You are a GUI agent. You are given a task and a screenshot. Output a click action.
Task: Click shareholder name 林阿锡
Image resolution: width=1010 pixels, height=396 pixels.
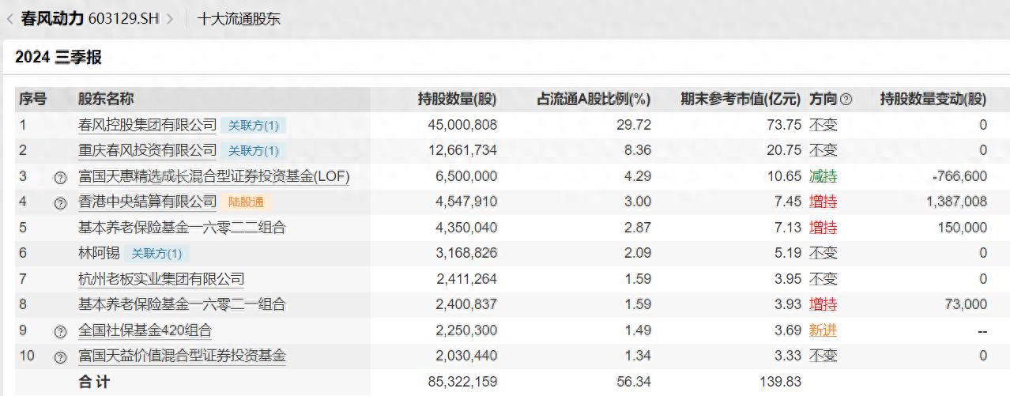99,254
